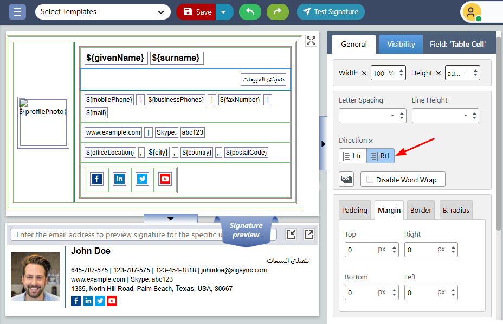Open the background image settings icon
503x324 pixels.
tap(346, 179)
